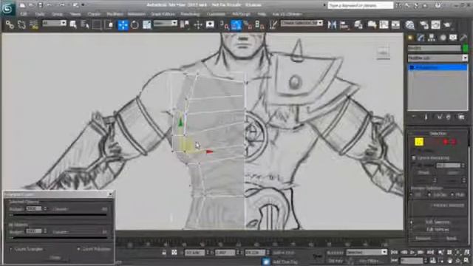Open the key filter Selected dropdown
Viewport: 473px width, 266px height.
point(367,252)
